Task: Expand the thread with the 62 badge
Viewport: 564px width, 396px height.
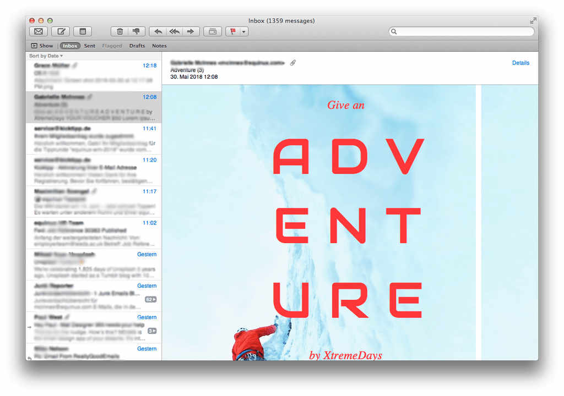Action: tap(151, 299)
